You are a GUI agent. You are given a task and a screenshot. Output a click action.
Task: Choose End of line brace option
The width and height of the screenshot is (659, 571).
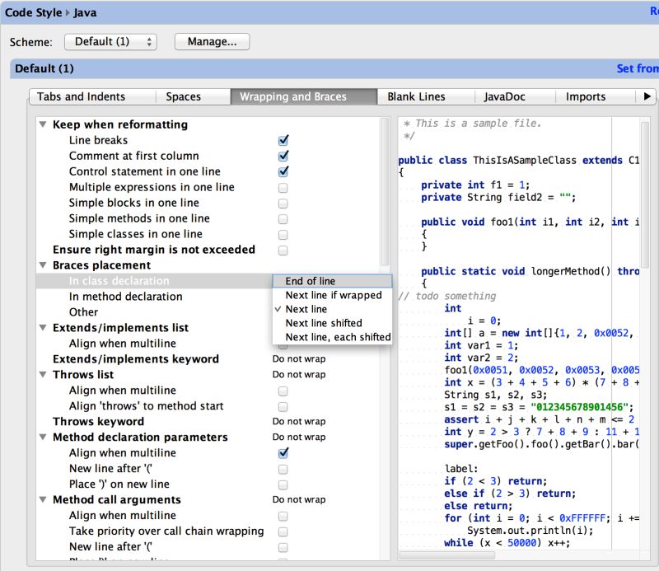[x=310, y=281]
